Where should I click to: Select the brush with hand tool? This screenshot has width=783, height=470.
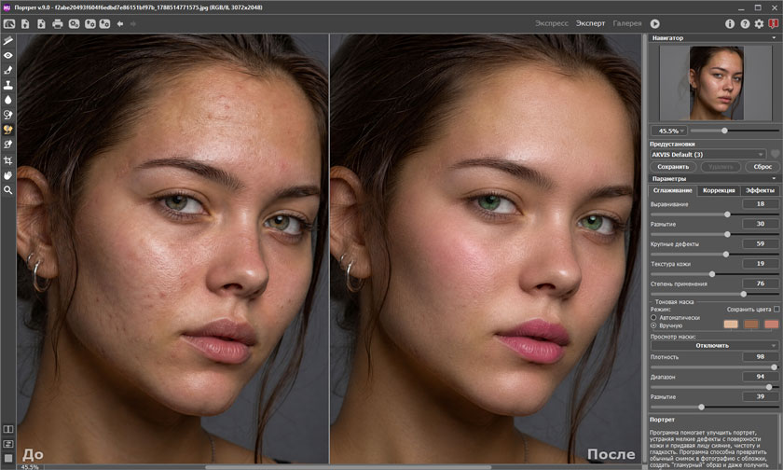(x=8, y=71)
